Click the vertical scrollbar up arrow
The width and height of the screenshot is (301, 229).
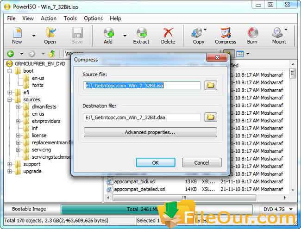tap(293, 64)
